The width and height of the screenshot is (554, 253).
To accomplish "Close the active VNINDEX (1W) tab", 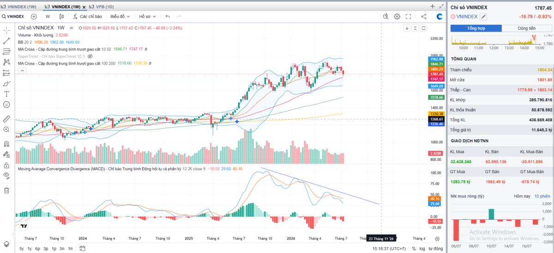I will (84, 7).
